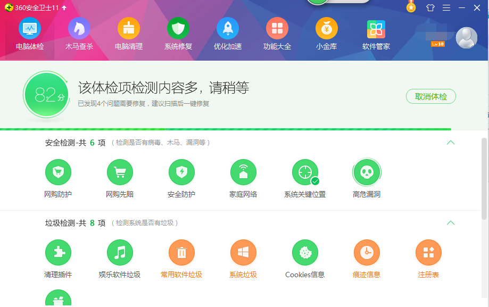
Task: Go to 电脑清理 cleanup section
Action: (x=129, y=35)
